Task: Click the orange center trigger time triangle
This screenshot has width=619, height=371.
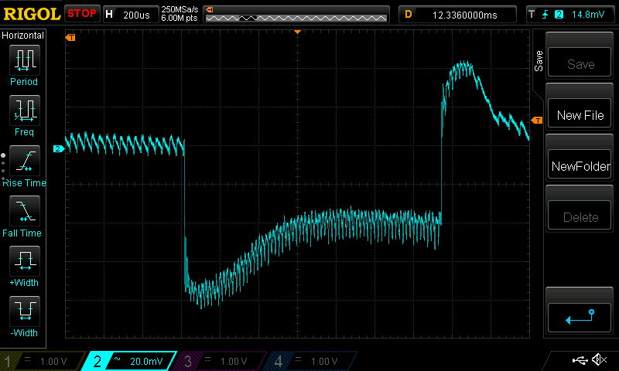Action: click(x=298, y=32)
